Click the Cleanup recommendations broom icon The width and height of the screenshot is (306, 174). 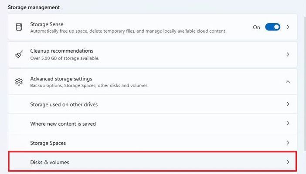coord(19,54)
